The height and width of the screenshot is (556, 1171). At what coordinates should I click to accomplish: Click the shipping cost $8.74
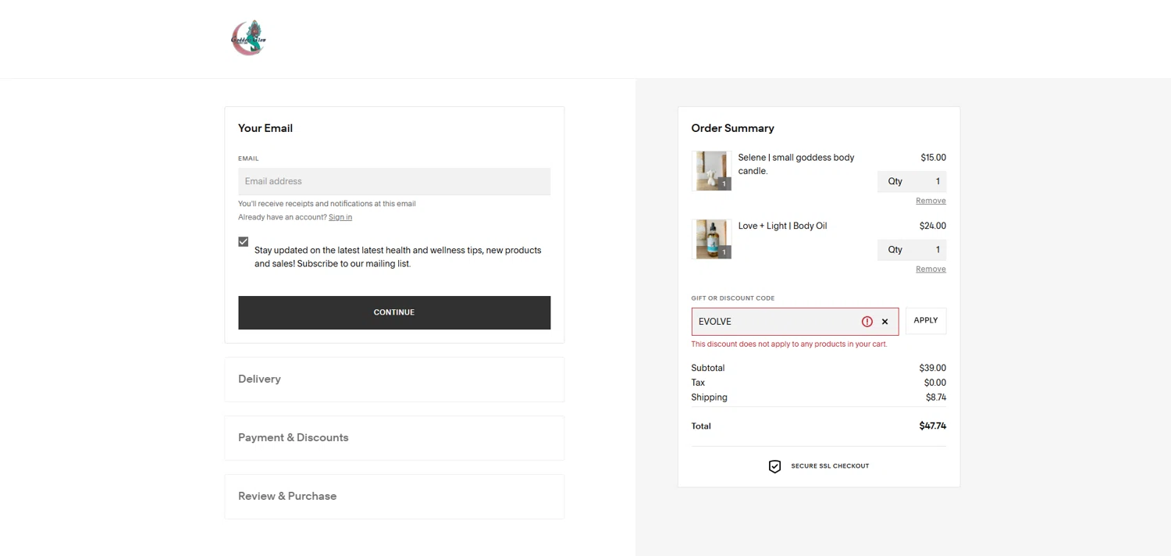935,397
